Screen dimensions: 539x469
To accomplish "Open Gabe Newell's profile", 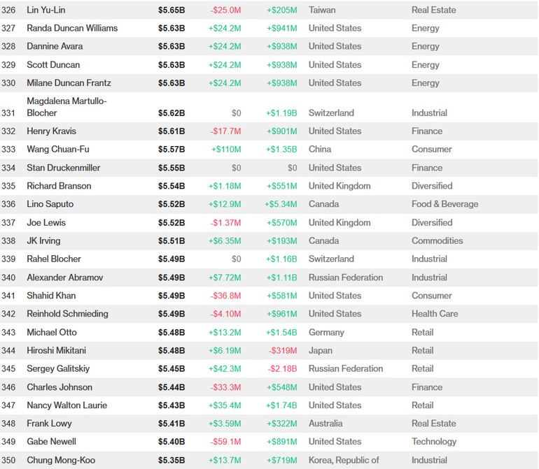I will (x=51, y=442).
